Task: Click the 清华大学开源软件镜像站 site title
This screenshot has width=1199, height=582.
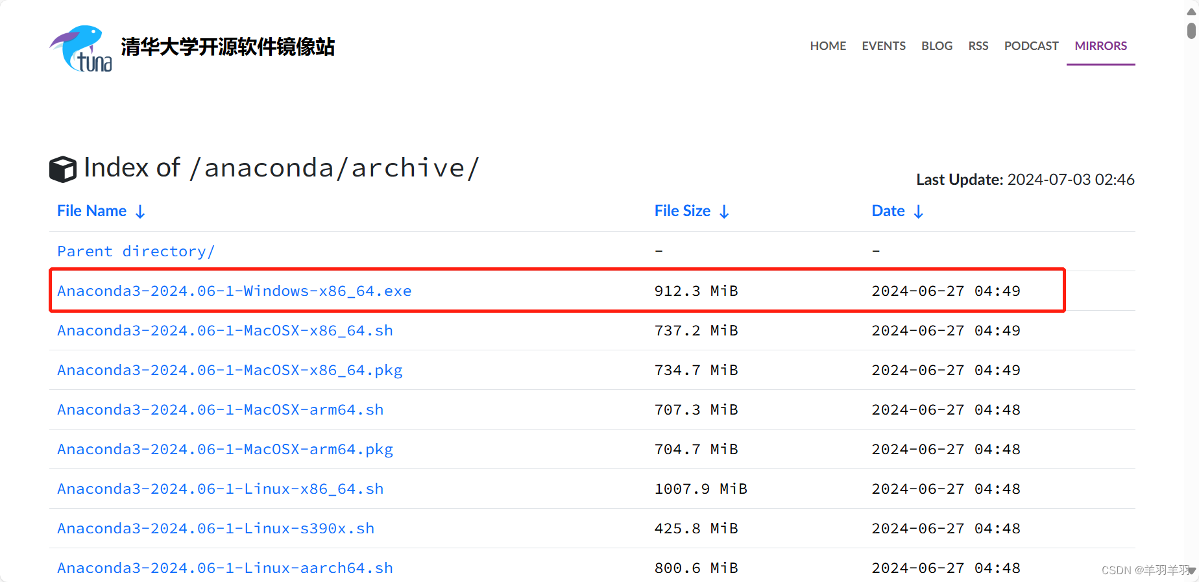Action: (x=228, y=47)
